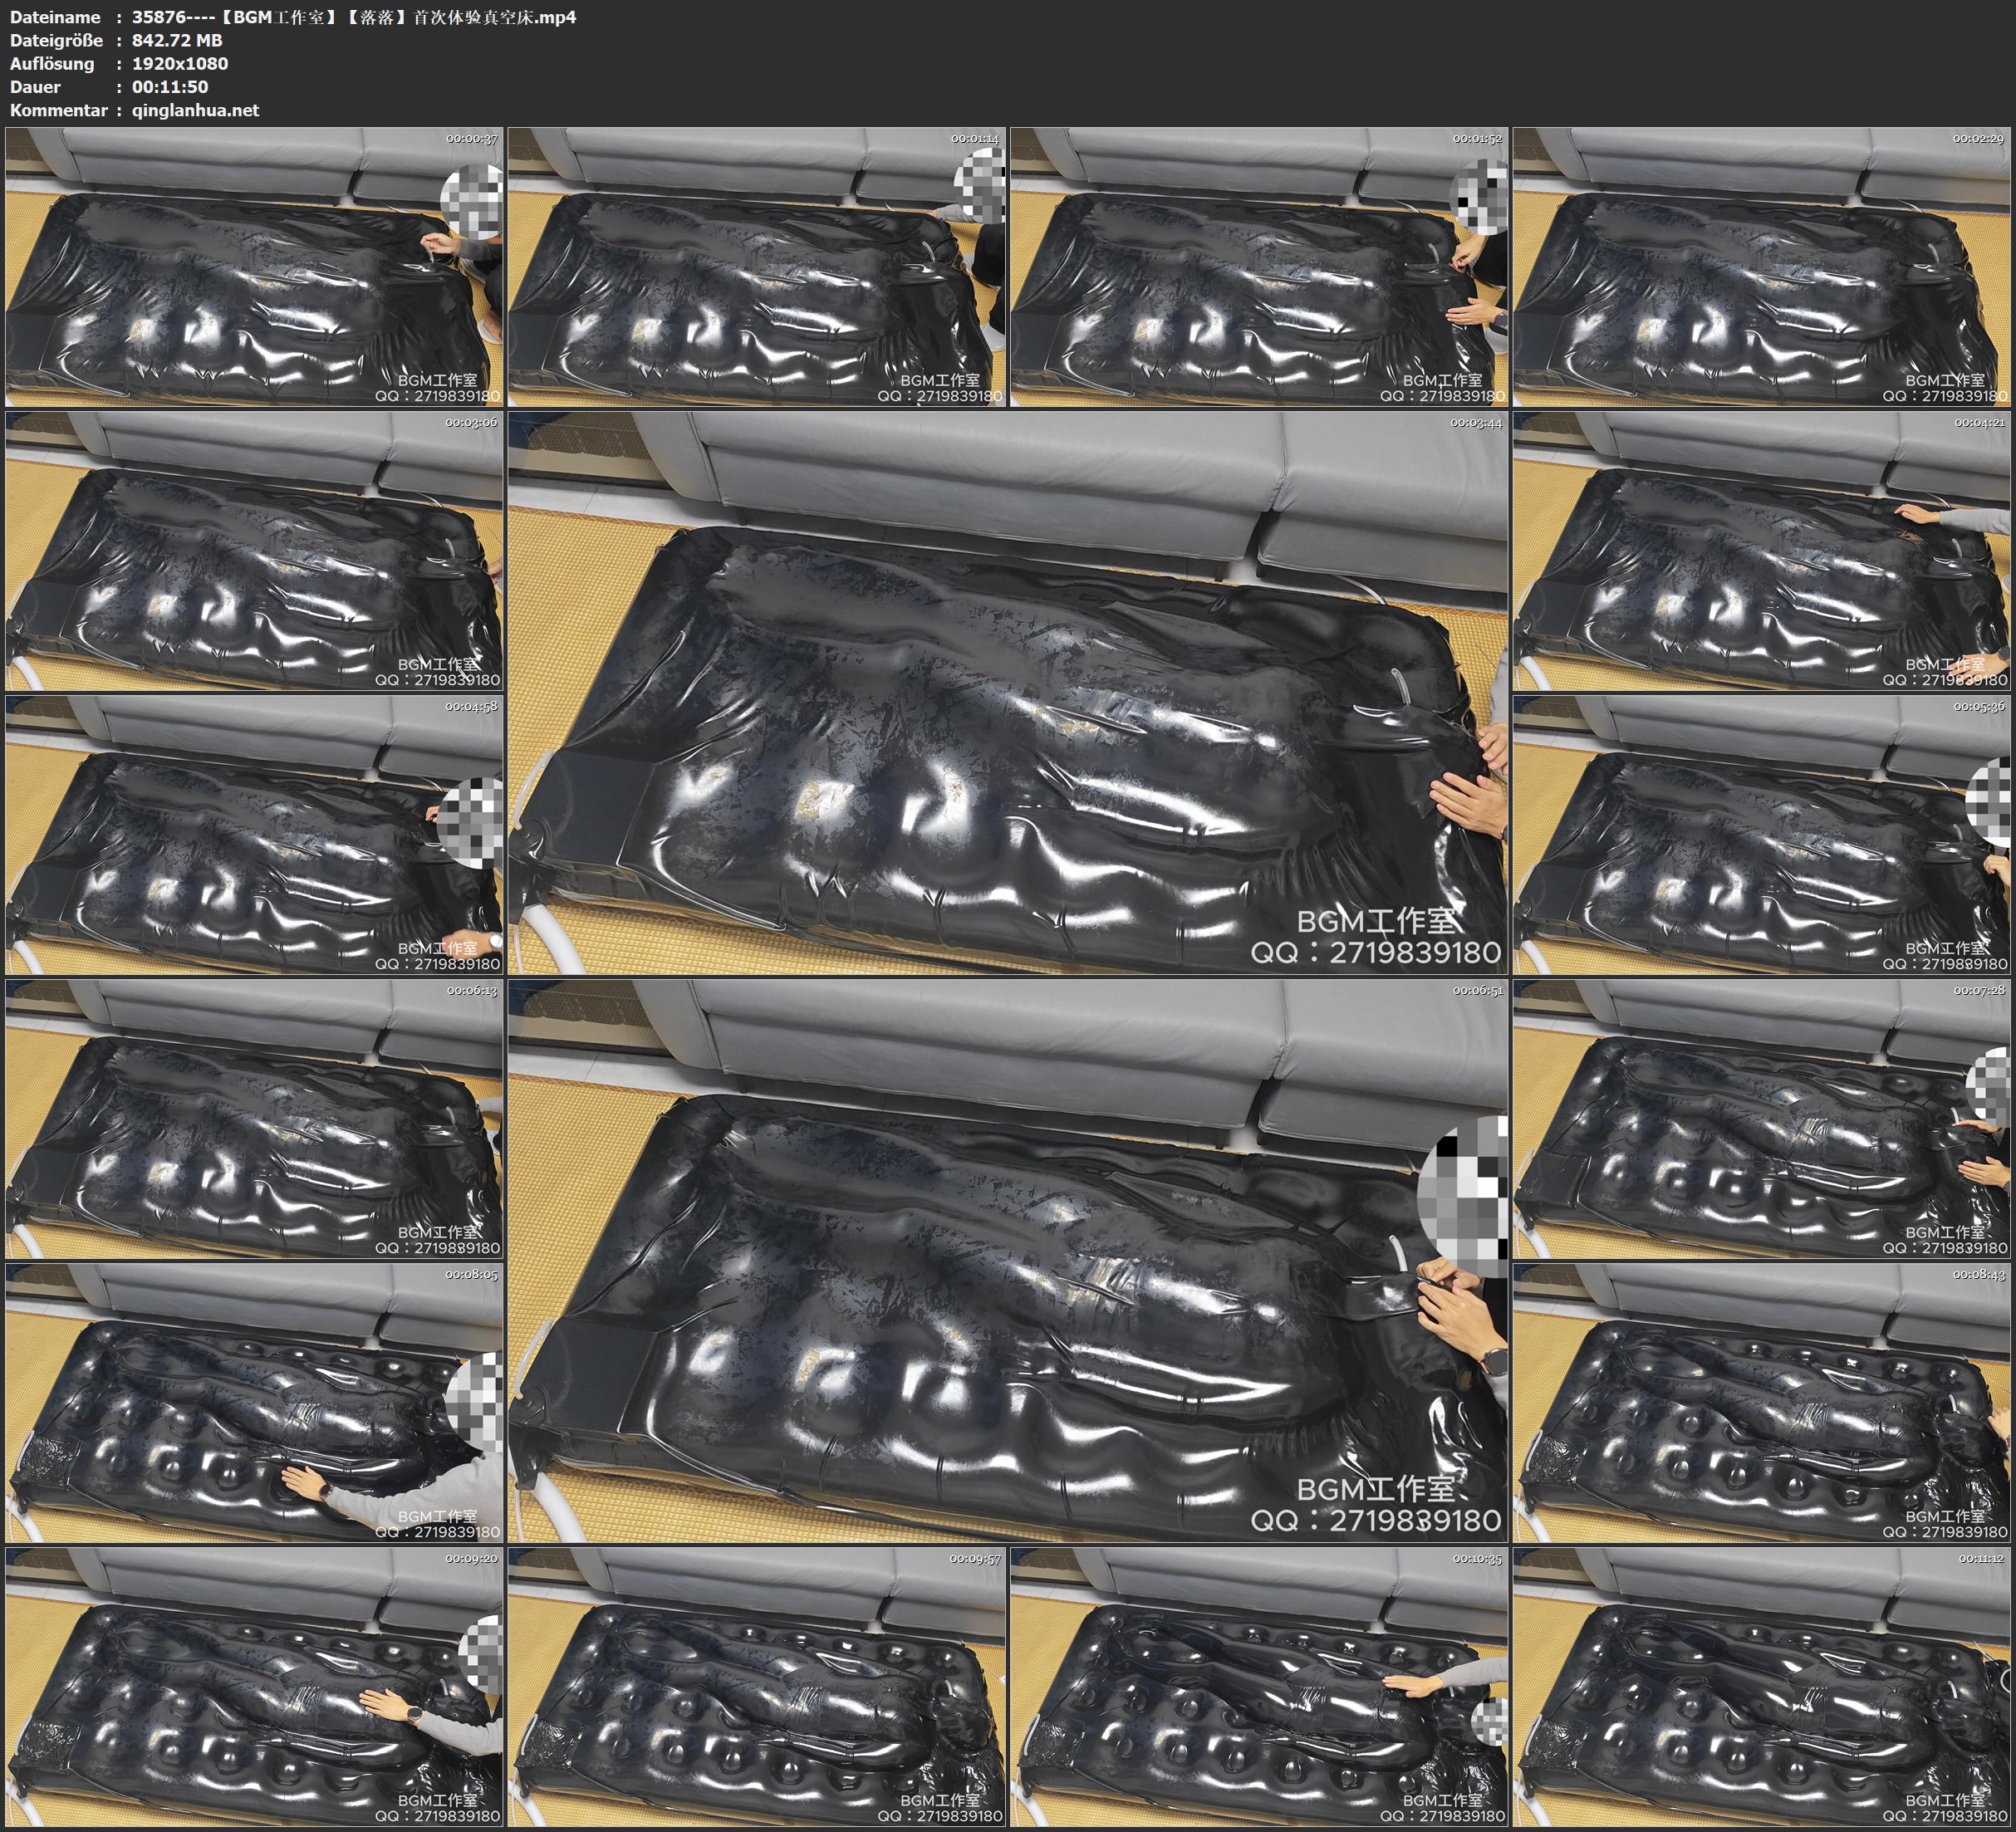Viewport: 2016px width, 1832px height.
Task: Click the large frame timestamped 00:06:51
Action: pyautogui.click(x=1008, y=1261)
